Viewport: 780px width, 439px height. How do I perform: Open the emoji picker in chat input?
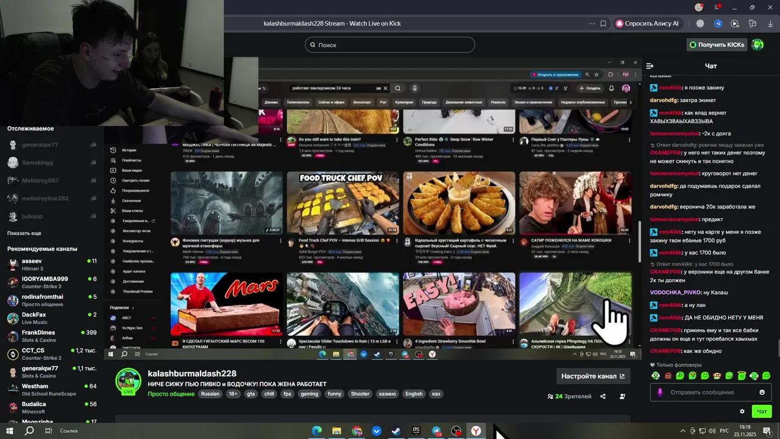click(762, 392)
